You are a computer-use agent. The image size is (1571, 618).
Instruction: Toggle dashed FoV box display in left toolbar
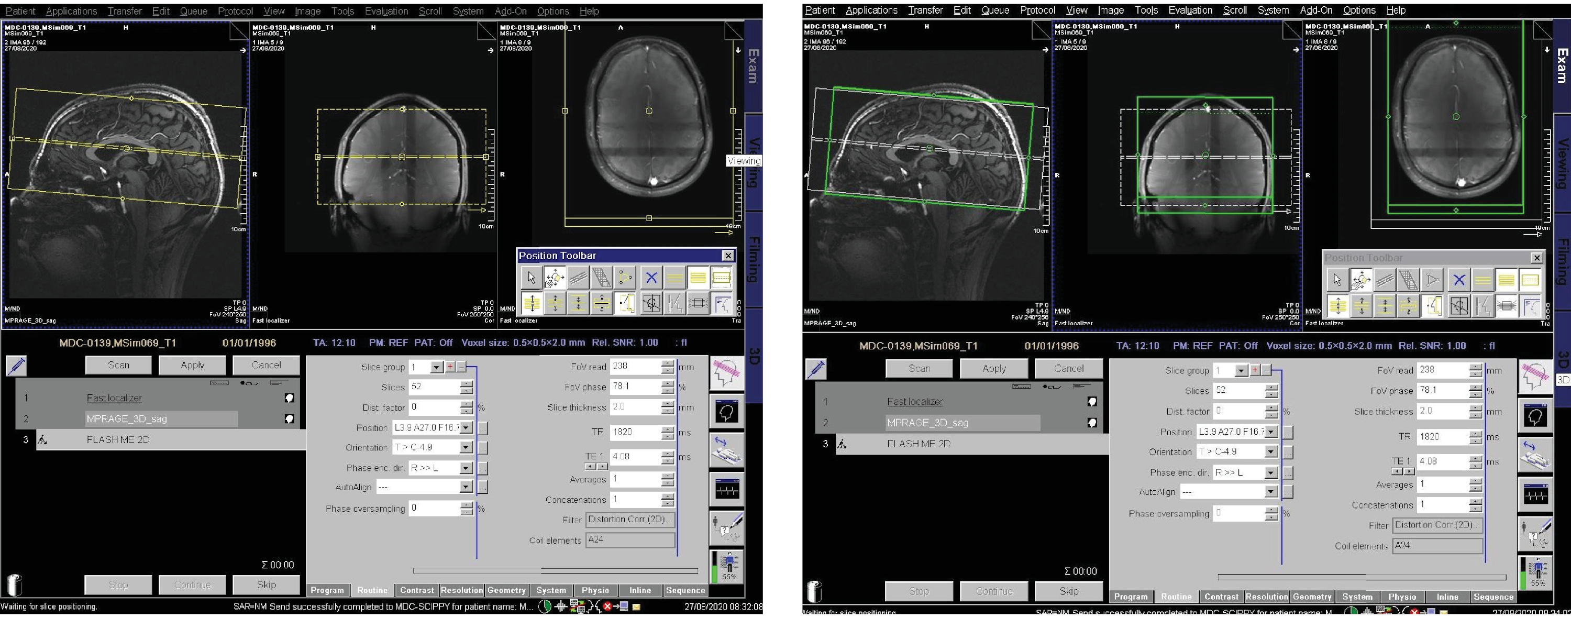pyautogui.click(x=721, y=278)
